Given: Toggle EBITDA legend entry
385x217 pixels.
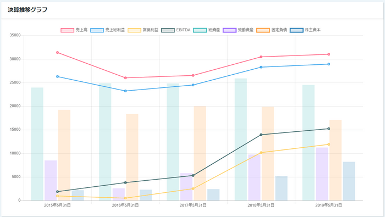Looking at the screenshot, I should pyautogui.click(x=176, y=30).
